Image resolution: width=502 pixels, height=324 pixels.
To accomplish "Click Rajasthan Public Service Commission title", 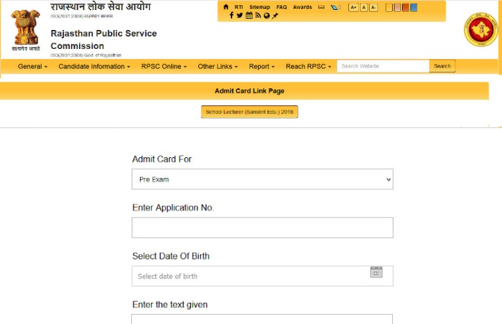I will point(104,39).
